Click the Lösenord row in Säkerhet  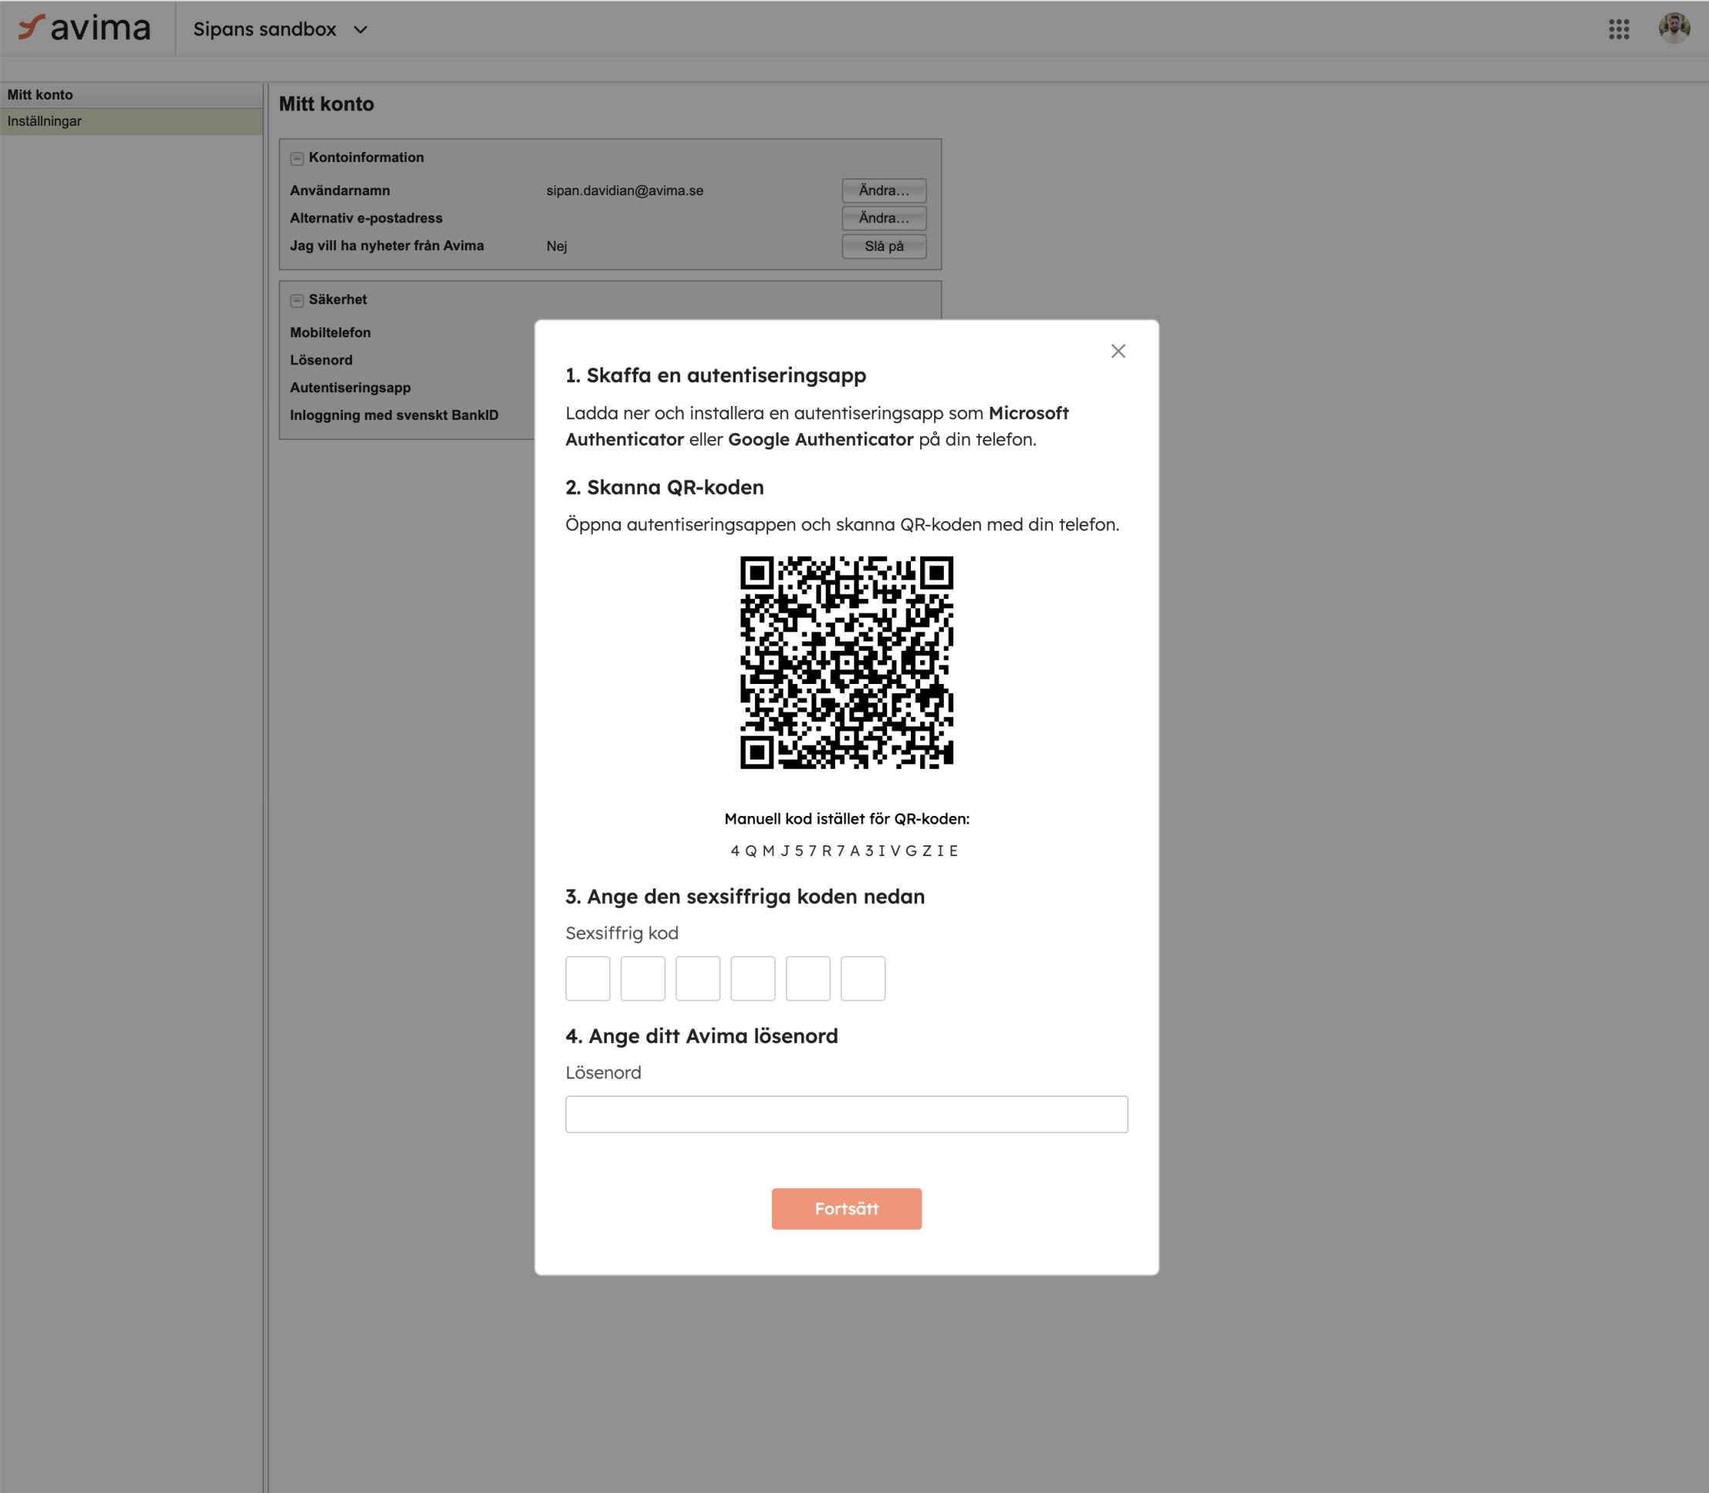click(320, 360)
